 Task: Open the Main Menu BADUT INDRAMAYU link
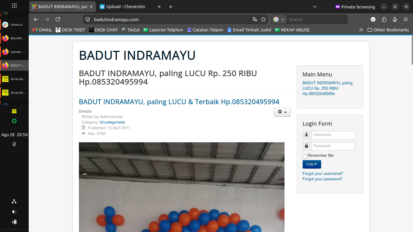[x=327, y=88]
